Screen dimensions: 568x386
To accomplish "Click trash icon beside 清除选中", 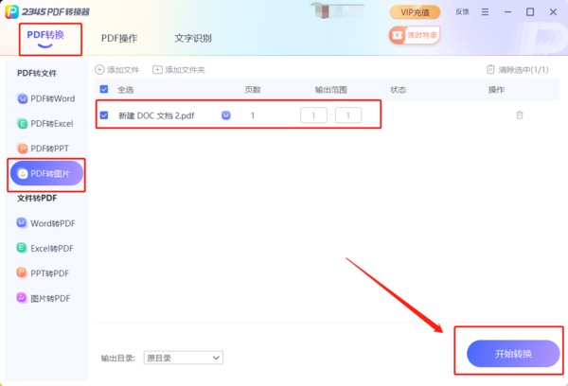I will coord(490,69).
